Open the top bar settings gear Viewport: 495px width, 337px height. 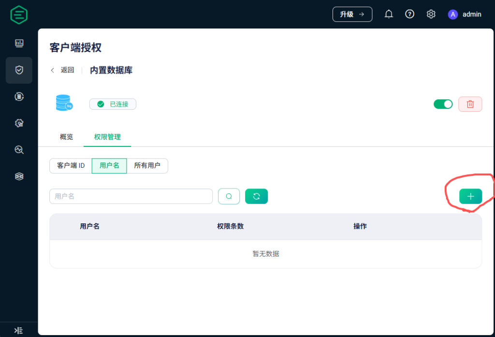(x=431, y=14)
